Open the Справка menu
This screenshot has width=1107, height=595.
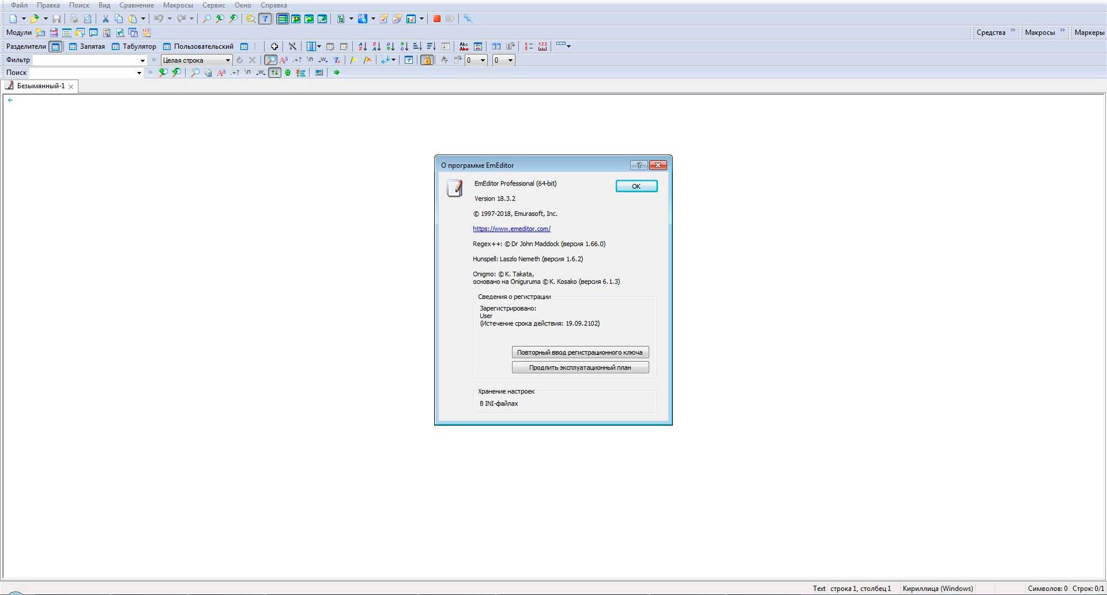click(x=274, y=5)
